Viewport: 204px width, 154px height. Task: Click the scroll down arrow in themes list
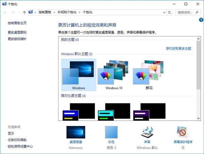pos(198,118)
